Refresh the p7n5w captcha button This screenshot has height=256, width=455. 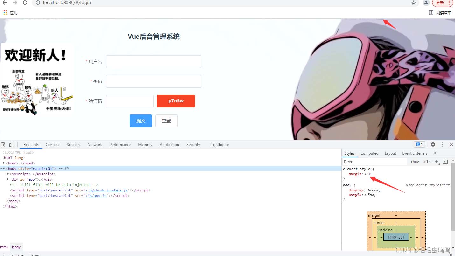[176, 101]
